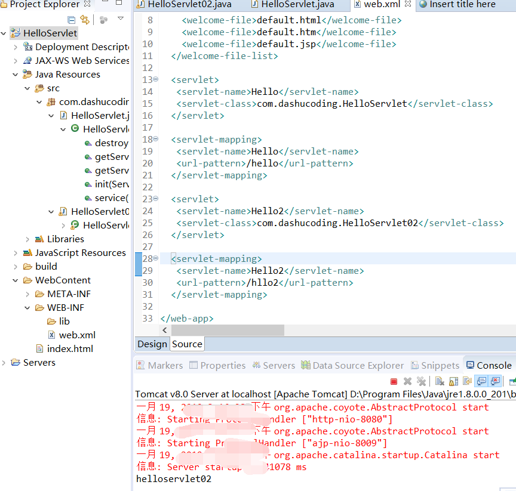Terminate Tomcat with red stop icon
Image resolution: width=516 pixels, height=491 pixels.
(x=394, y=382)
